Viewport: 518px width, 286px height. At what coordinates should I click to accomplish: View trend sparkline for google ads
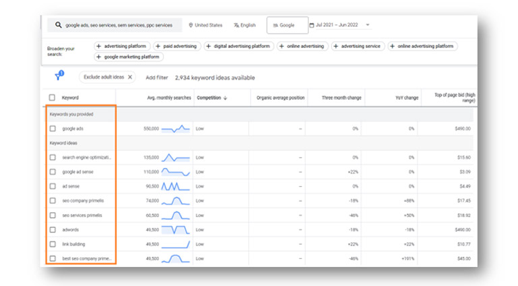[x=175, y=128]
